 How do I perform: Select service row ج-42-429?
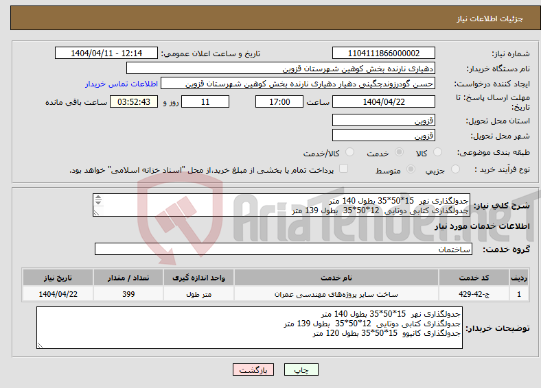pyautogui.click(x=276, y=294)
